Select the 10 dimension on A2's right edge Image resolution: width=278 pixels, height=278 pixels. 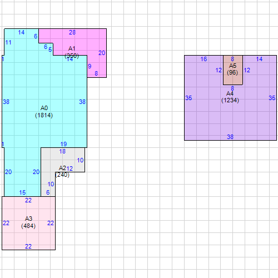point(80,160)
